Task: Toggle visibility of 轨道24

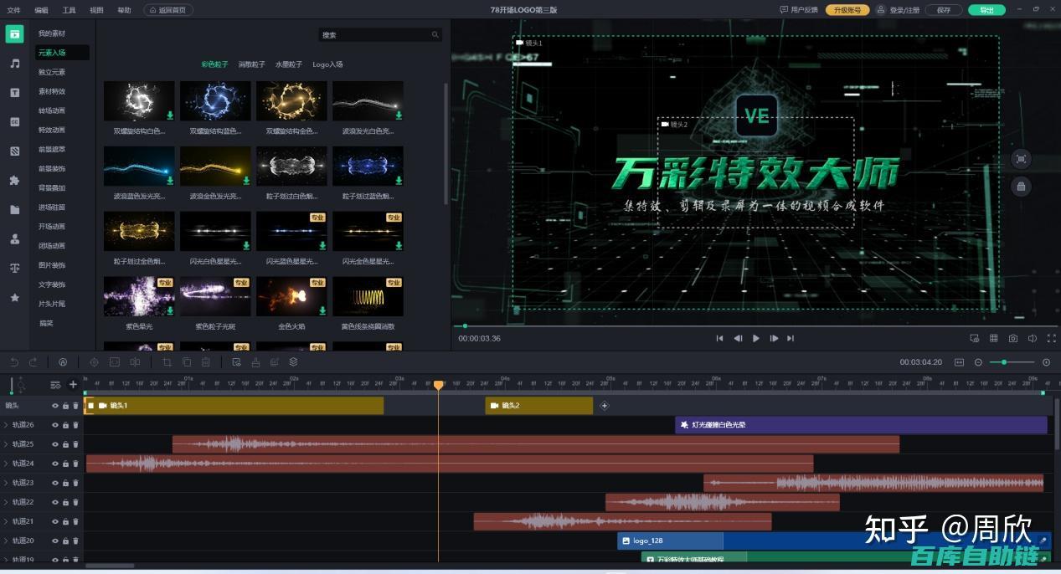Action: [55, 464]
